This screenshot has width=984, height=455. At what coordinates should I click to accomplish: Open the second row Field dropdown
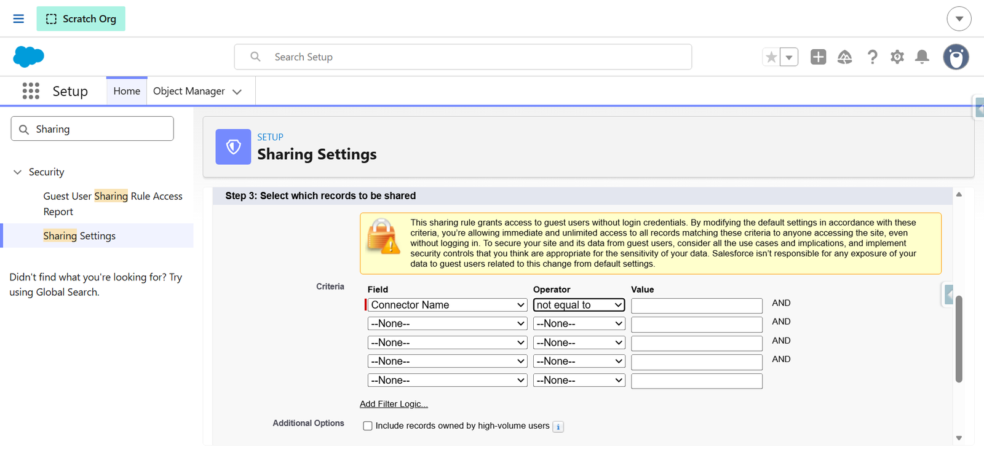tap(447, 323)
